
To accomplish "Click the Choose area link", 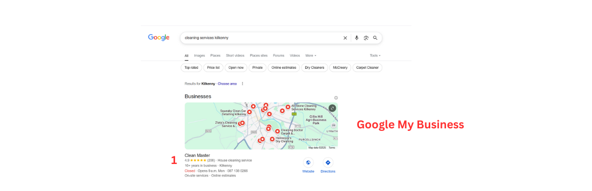I will 227,84.
